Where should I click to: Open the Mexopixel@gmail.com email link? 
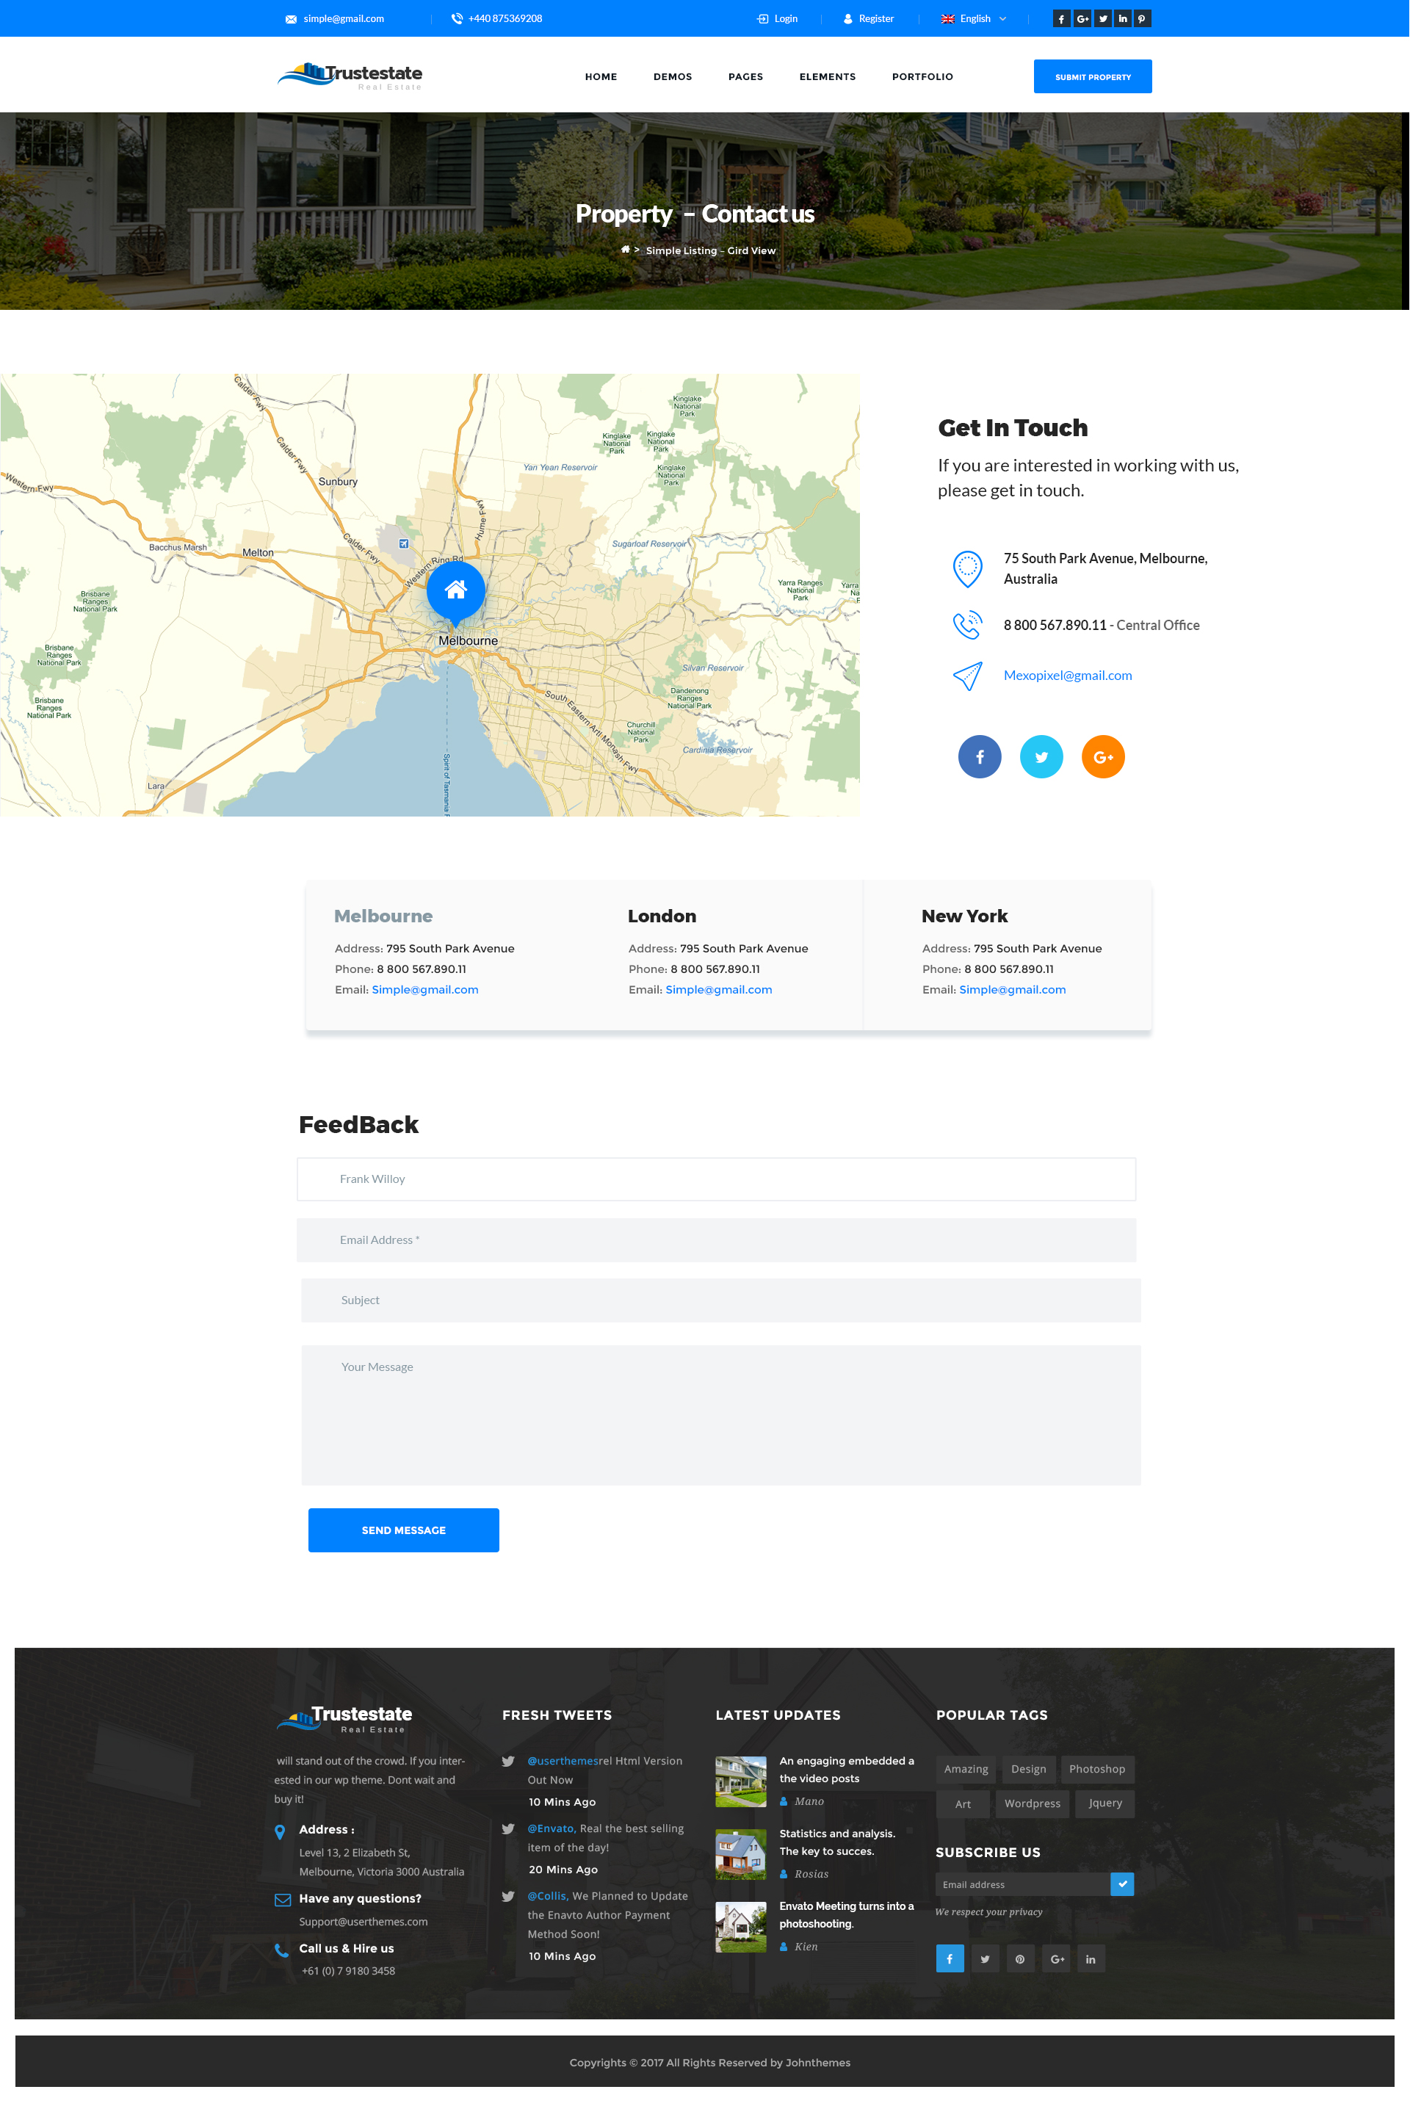(1067, 676)
